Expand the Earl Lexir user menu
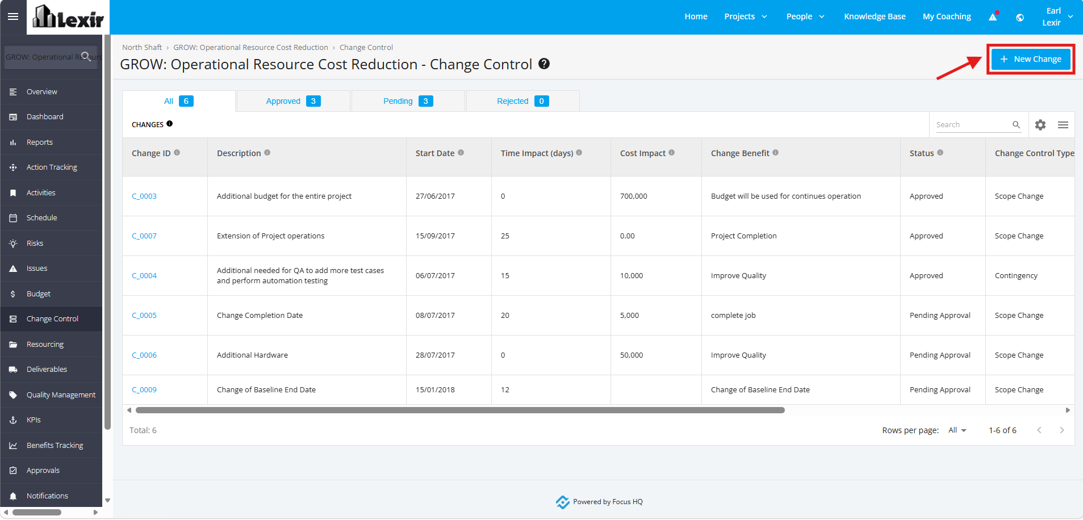This screenshot has width=1083, height=520. pos(1057,16)
